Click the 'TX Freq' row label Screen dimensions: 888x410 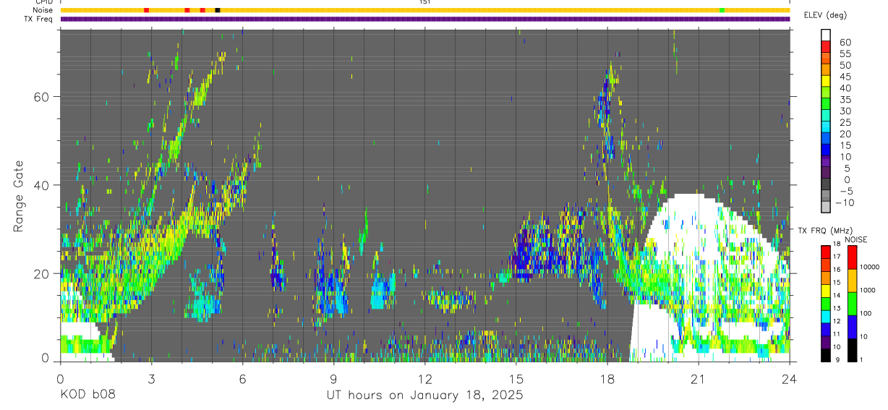click(38, 19)
